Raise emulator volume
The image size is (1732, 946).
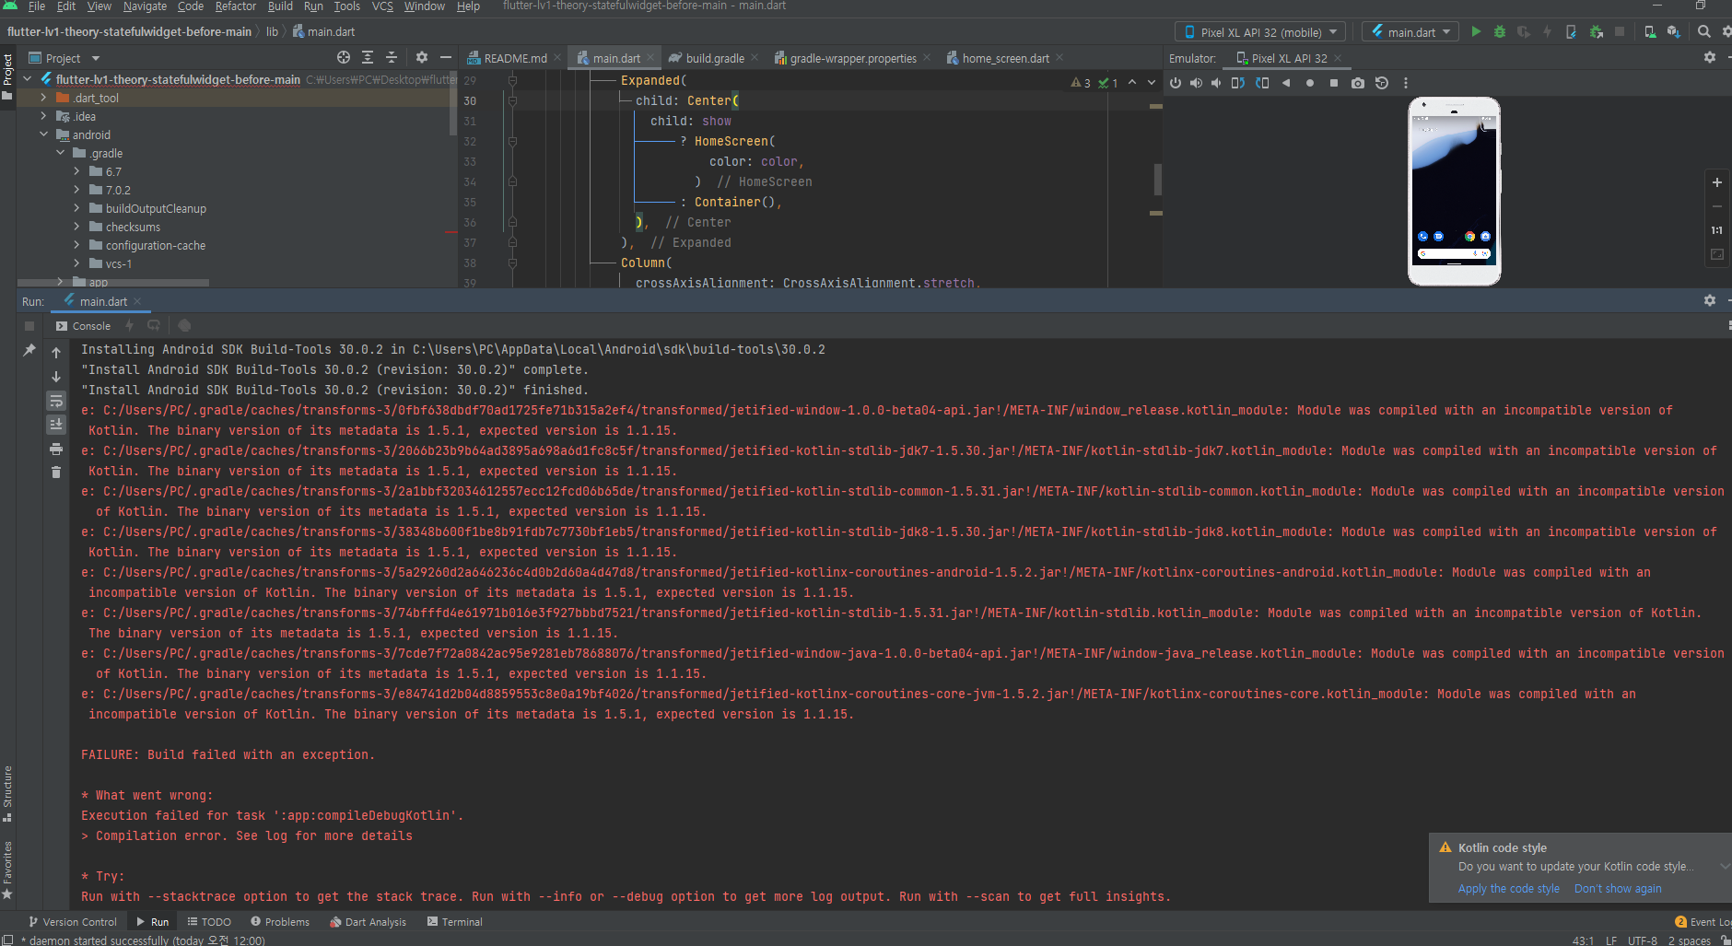[1196, 83]
